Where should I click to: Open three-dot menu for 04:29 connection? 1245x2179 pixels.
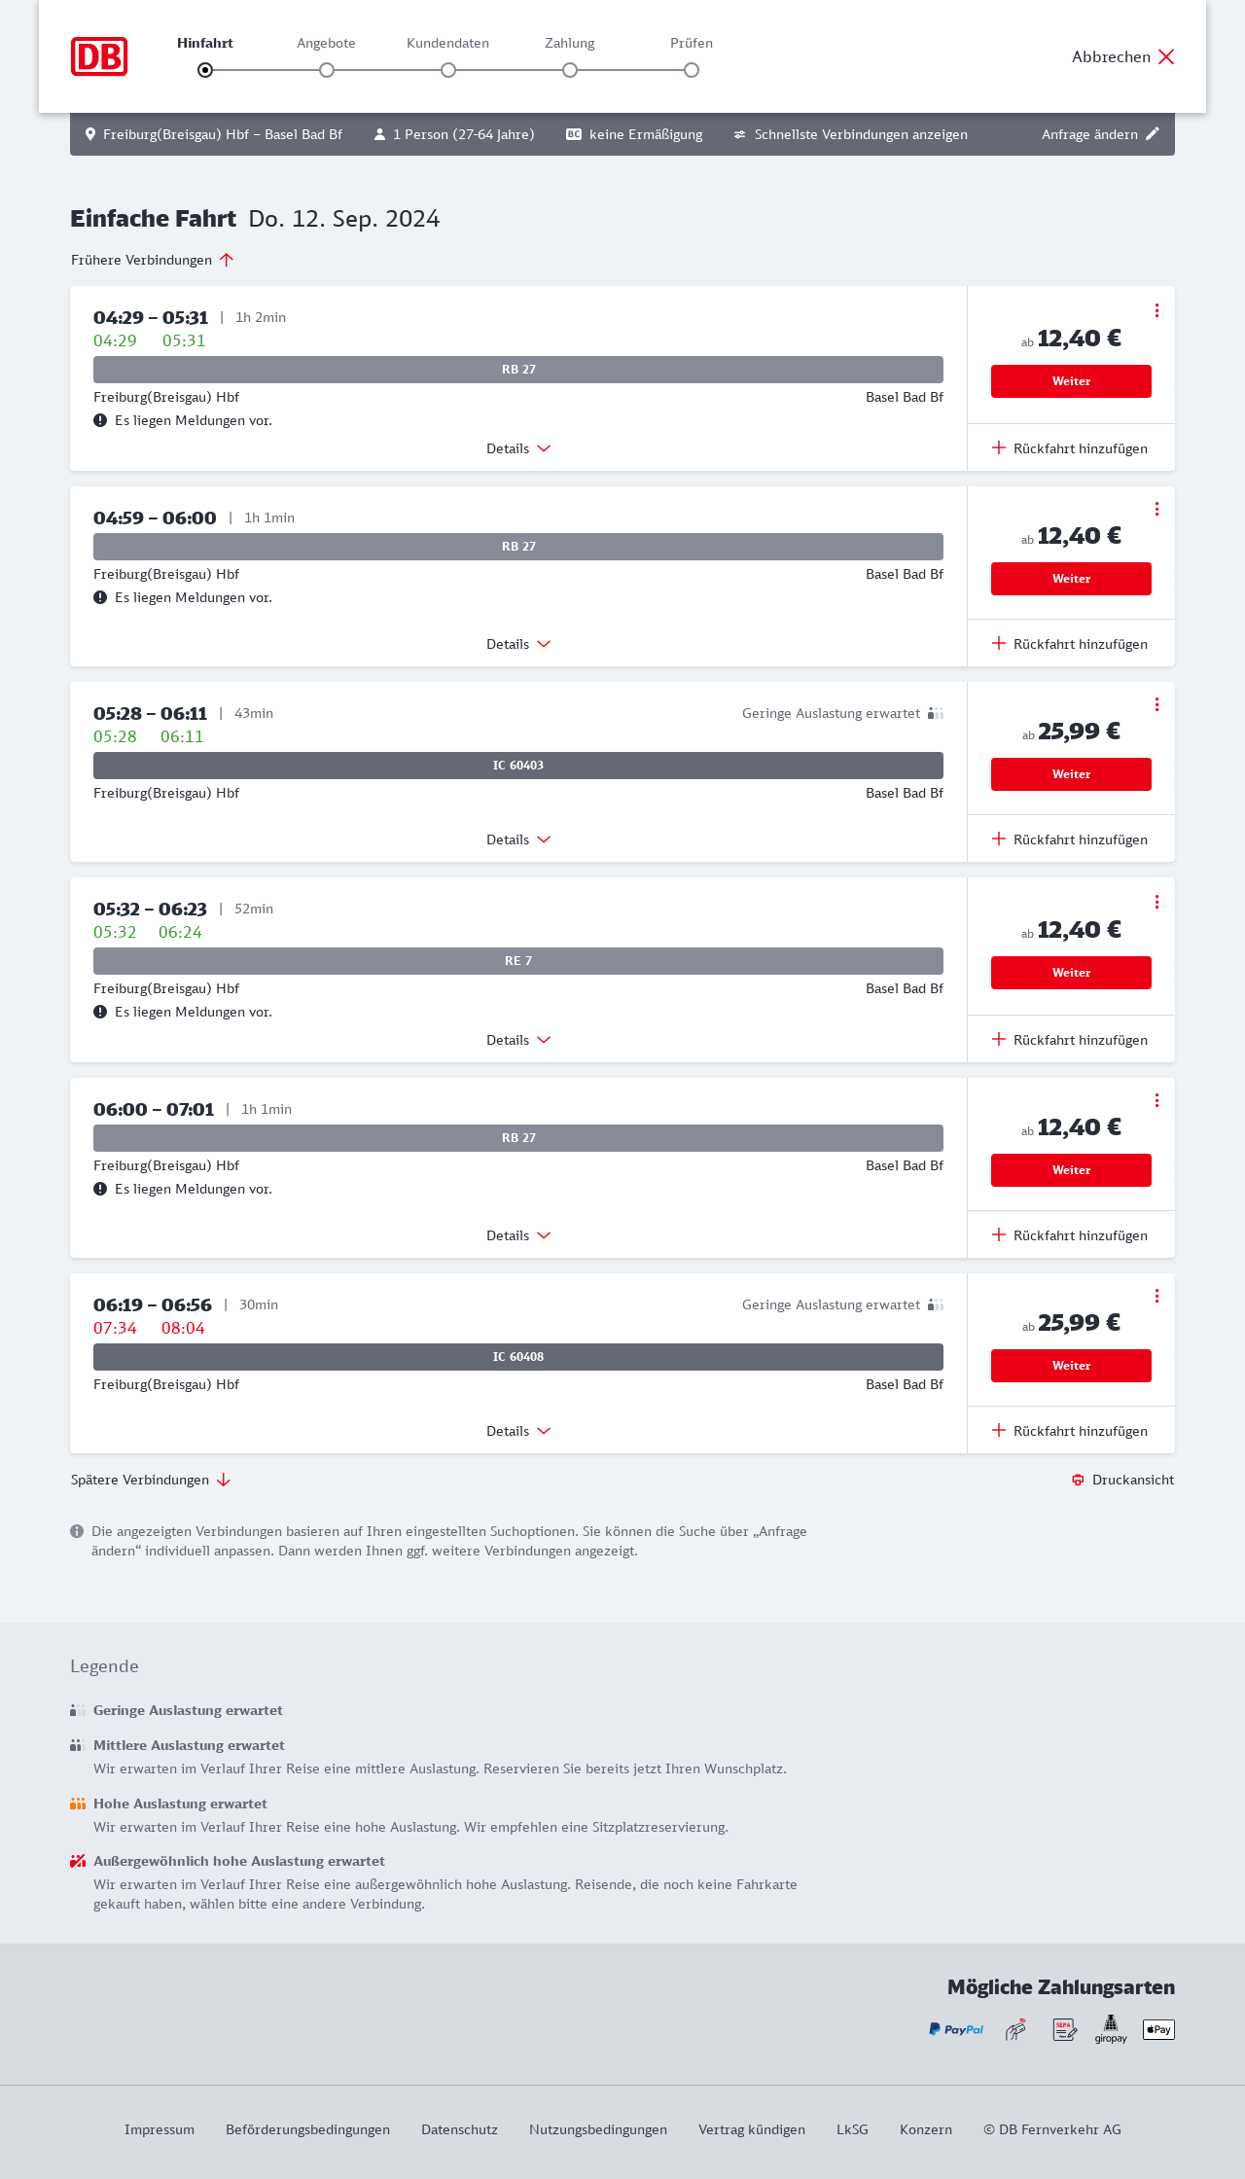(1156, 310)
